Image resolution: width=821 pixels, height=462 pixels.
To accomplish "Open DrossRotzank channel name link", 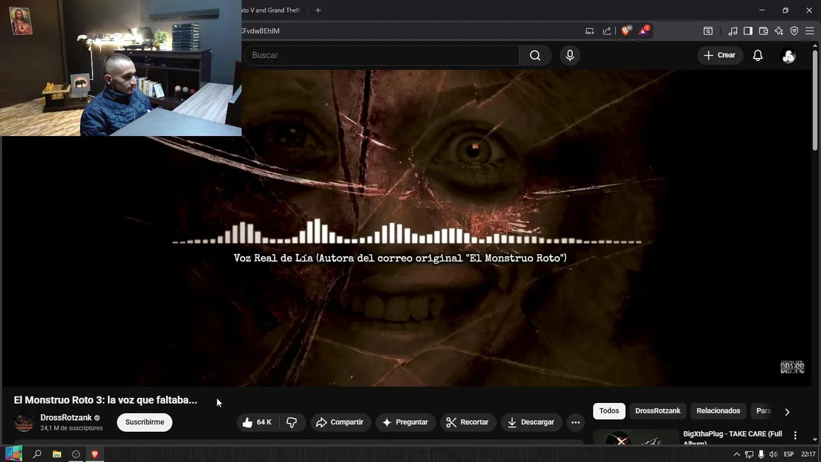I will click(x=66, y=418).
